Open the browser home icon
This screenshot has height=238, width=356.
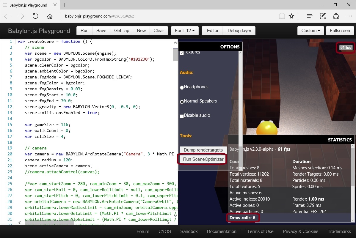pos(50,16)
